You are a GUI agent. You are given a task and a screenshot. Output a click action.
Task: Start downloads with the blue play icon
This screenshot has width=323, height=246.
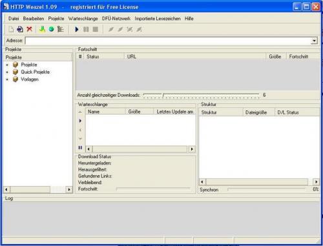click(77, 29)
